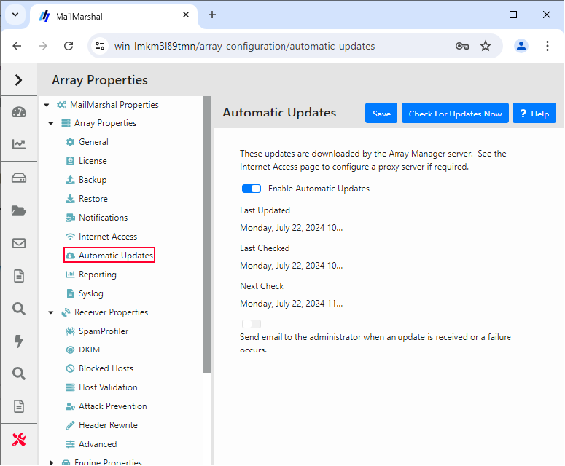The width and height of the screenshot is (565, 466).
Task: Open the folders icon in sidebar
Action: coord(19,210)
